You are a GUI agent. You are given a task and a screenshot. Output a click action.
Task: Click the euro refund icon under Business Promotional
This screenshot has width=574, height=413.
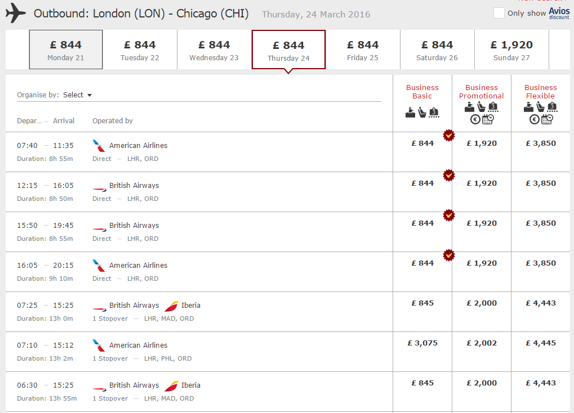475,119
